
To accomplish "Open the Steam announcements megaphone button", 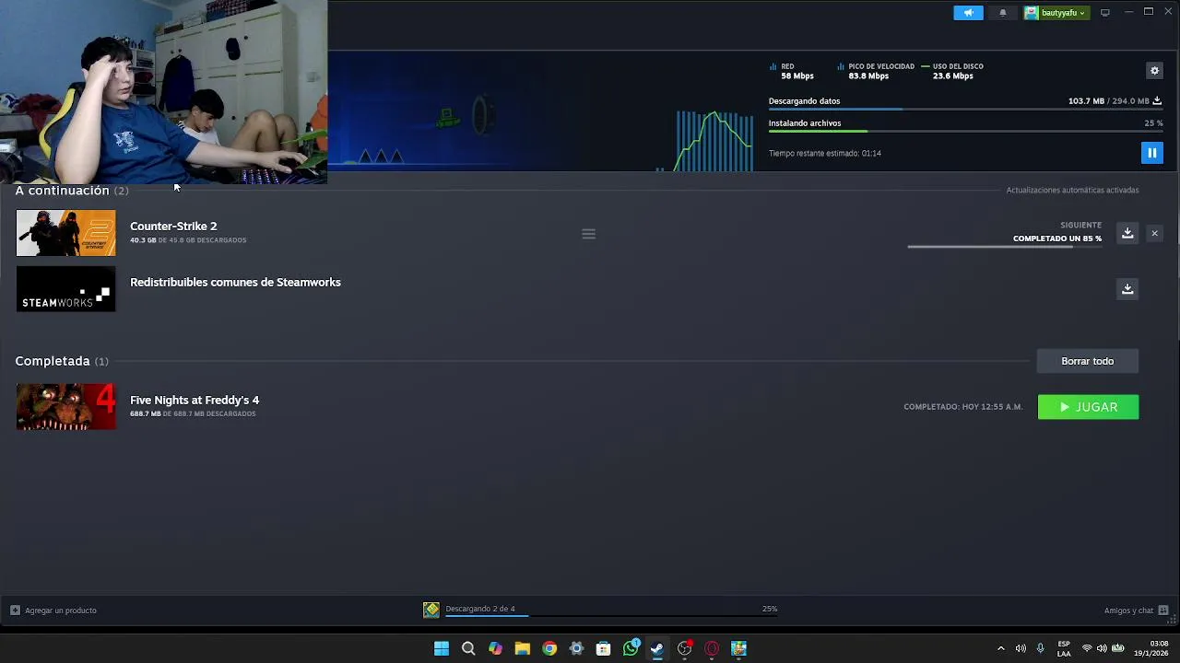I will tap(968, 13).
